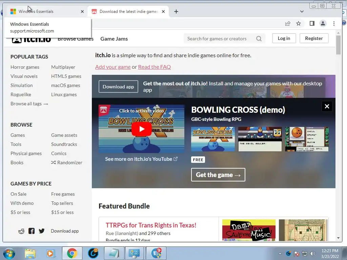The width and height of the screenshot is (347, 260).
Task: Dismiss the featured game with the X button
Action: click(327, 106)
